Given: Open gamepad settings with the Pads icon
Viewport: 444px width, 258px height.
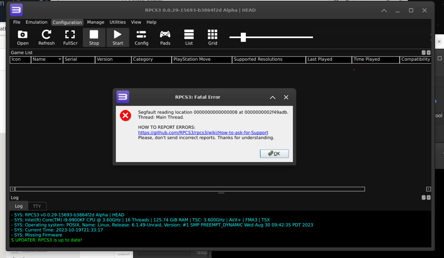Looking at the screenshot, I should coord(165,37).
